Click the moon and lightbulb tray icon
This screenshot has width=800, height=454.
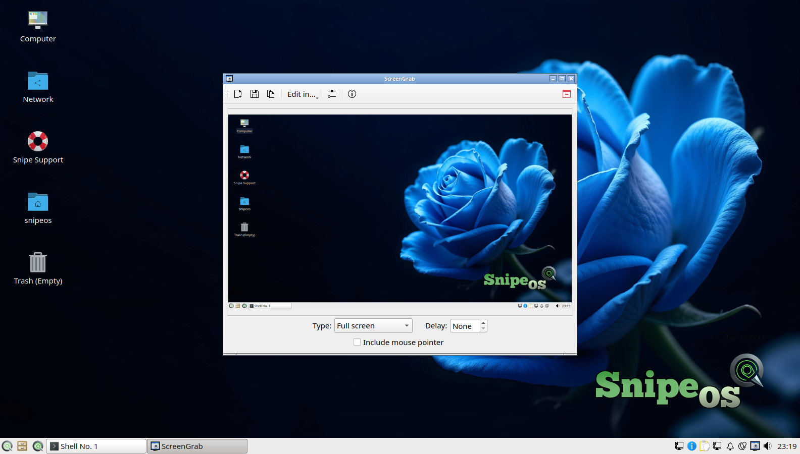[x=742, y=446]
